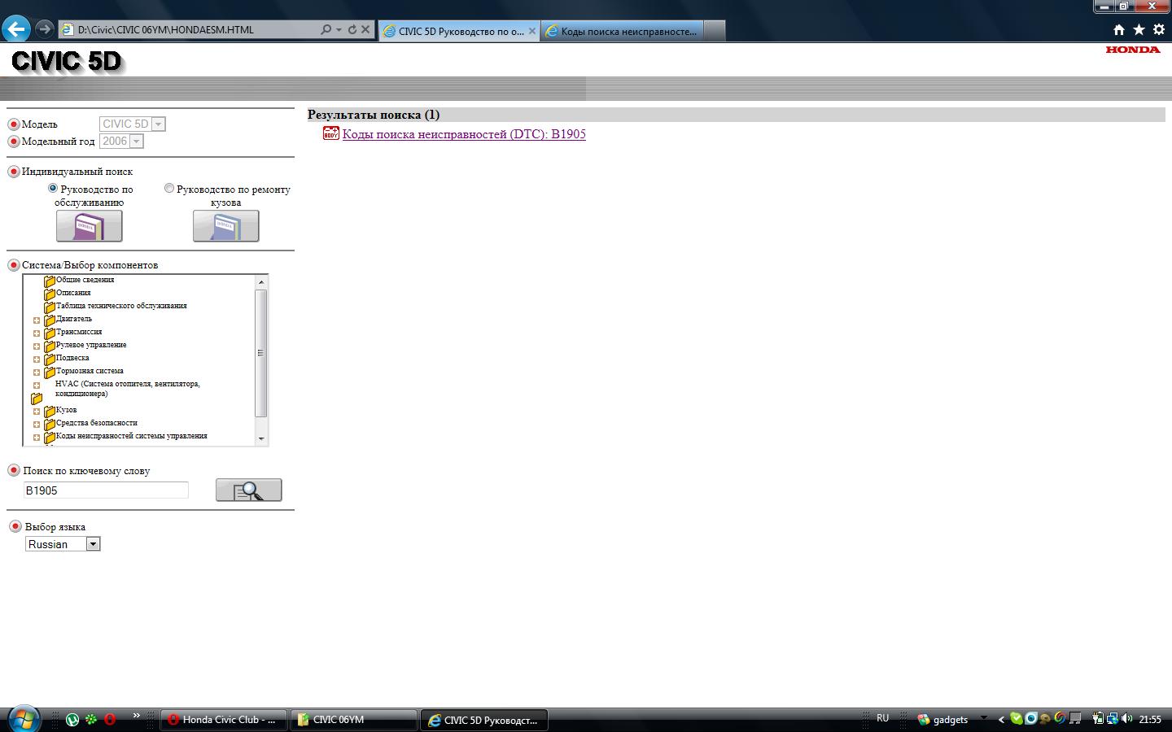Click the 'Кузов' folder icon

pyautogui.click(x=49, y=411)
